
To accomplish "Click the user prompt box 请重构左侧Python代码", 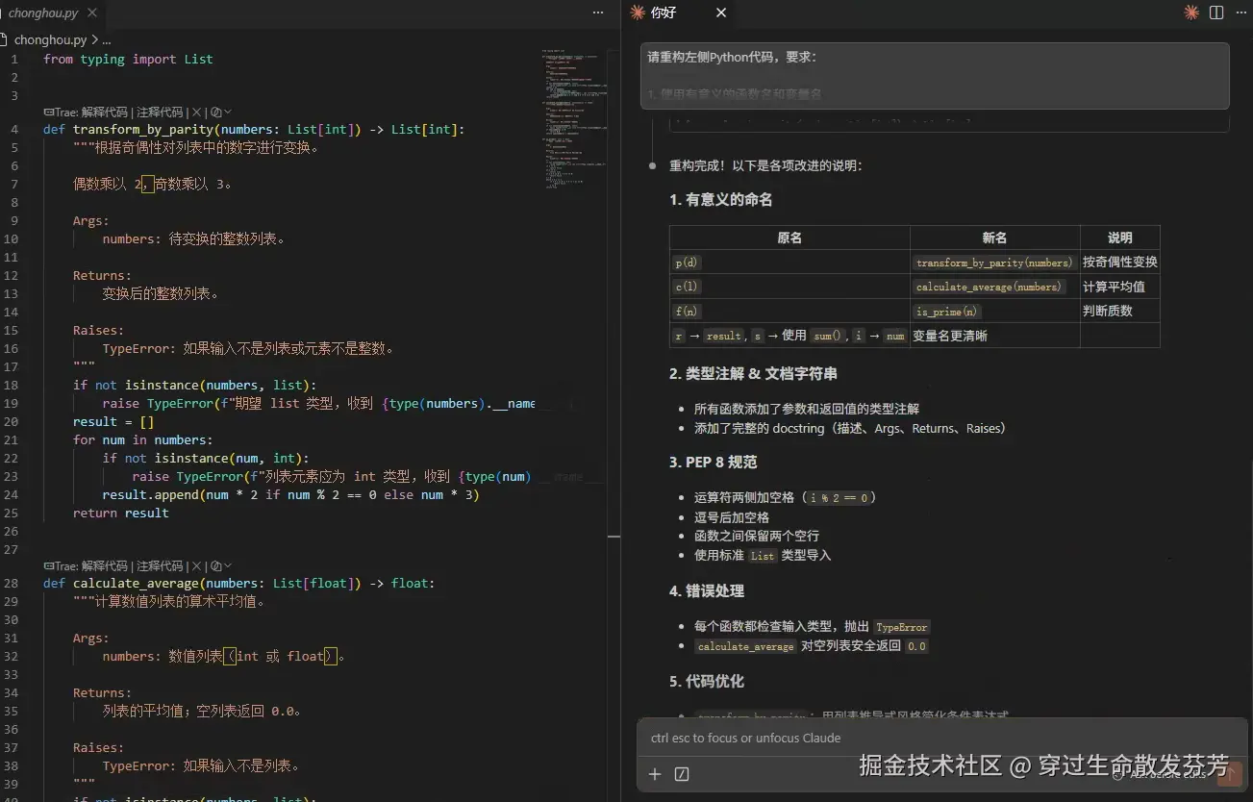I will [x=935, y=76].
